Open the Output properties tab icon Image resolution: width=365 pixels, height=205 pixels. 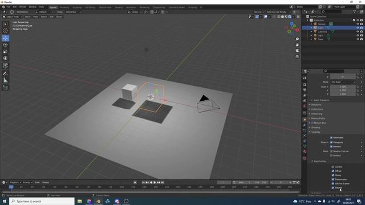pos(305,90)
